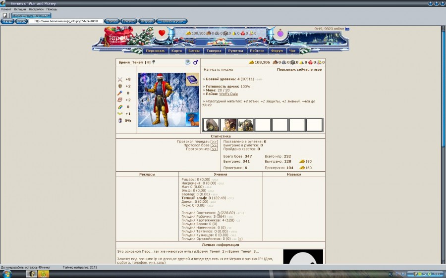Click the map scroll icon in profile header
This screenshot has height=278, width=446.
(188, 62)
